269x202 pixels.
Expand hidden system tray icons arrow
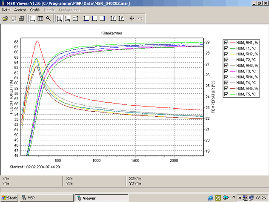(239, 198)
